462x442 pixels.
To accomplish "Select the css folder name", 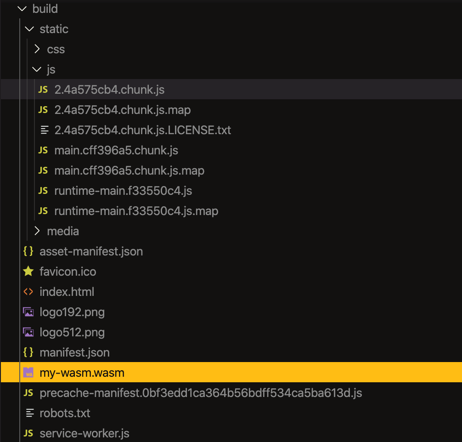I will point(56,49).
